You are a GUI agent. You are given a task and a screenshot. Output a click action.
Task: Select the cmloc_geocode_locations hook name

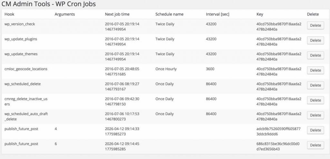(26, 69)
